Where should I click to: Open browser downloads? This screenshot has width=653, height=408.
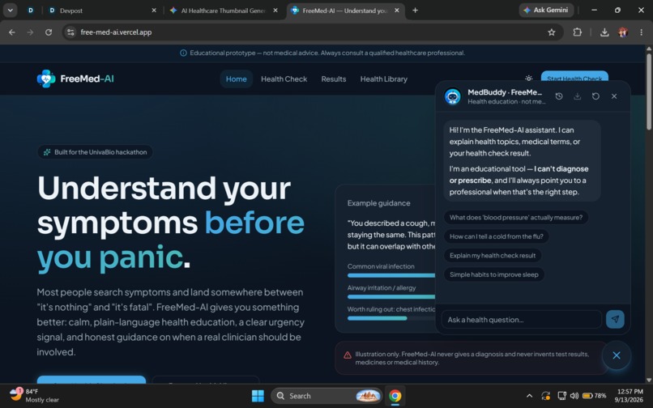point(604,32)
